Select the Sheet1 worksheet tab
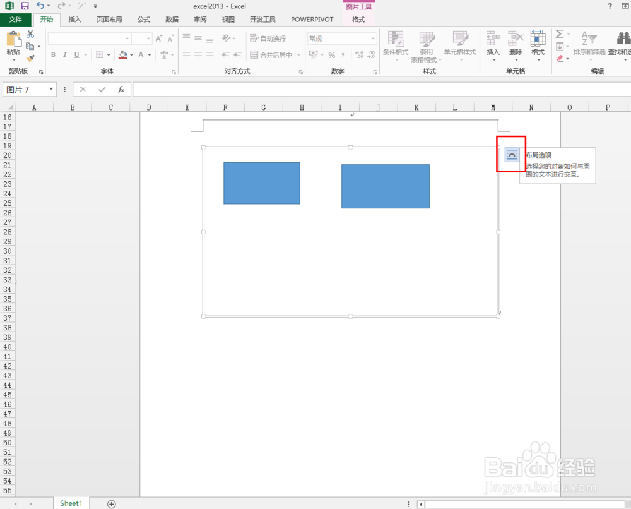 coord(70,503)
